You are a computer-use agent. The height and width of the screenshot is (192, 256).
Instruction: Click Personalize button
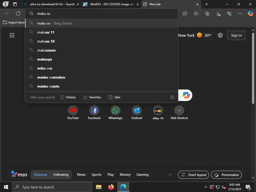(226, 175)
